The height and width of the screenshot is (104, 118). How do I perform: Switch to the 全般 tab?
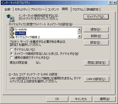coord(8,9)
